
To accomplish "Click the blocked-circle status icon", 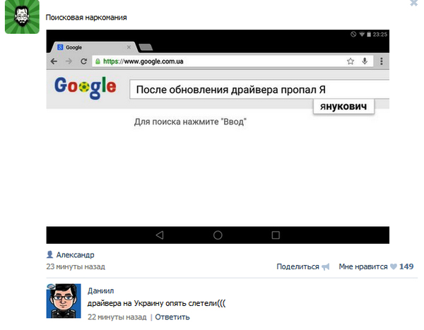I will tap(353, 35).
